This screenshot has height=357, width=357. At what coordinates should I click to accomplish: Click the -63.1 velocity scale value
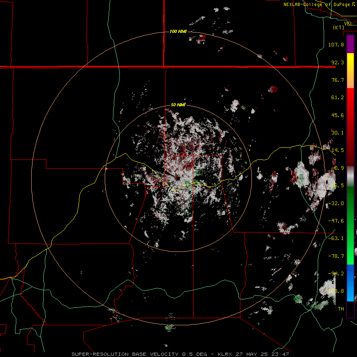[336, 238]
